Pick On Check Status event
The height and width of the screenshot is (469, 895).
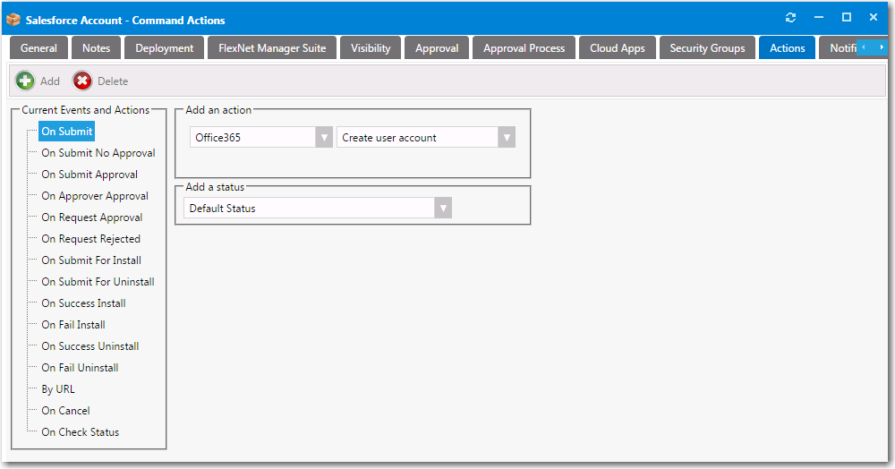coord(80,432)
